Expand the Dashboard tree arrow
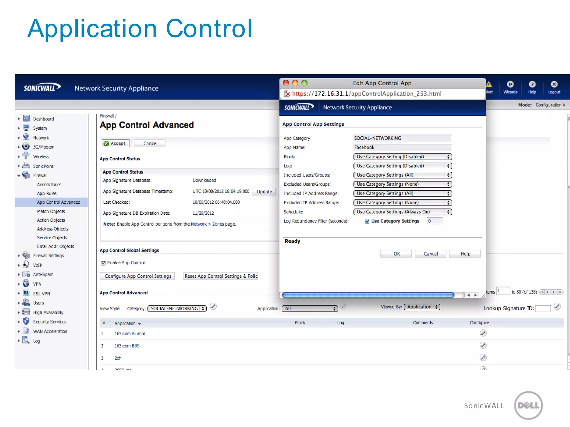This screenshot has width=570, height=427. click(x=19, y=119)
